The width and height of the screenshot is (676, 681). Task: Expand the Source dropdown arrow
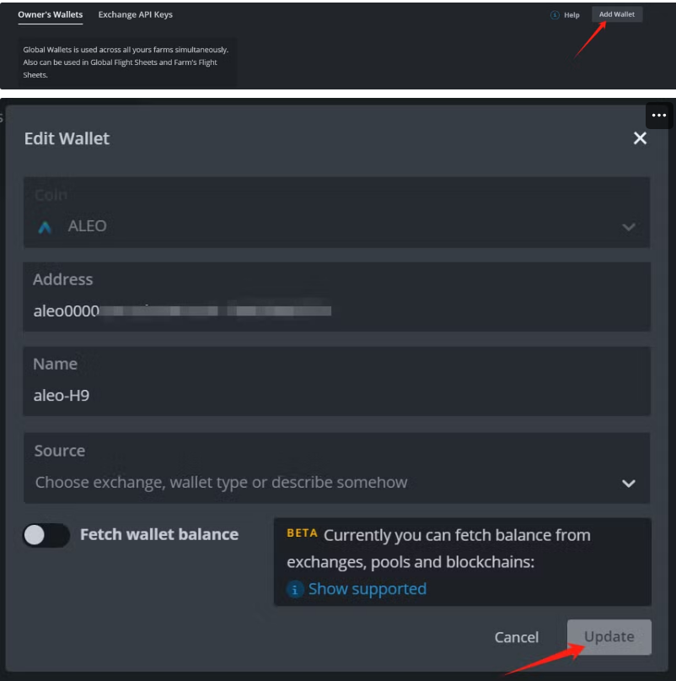(628, 484)
